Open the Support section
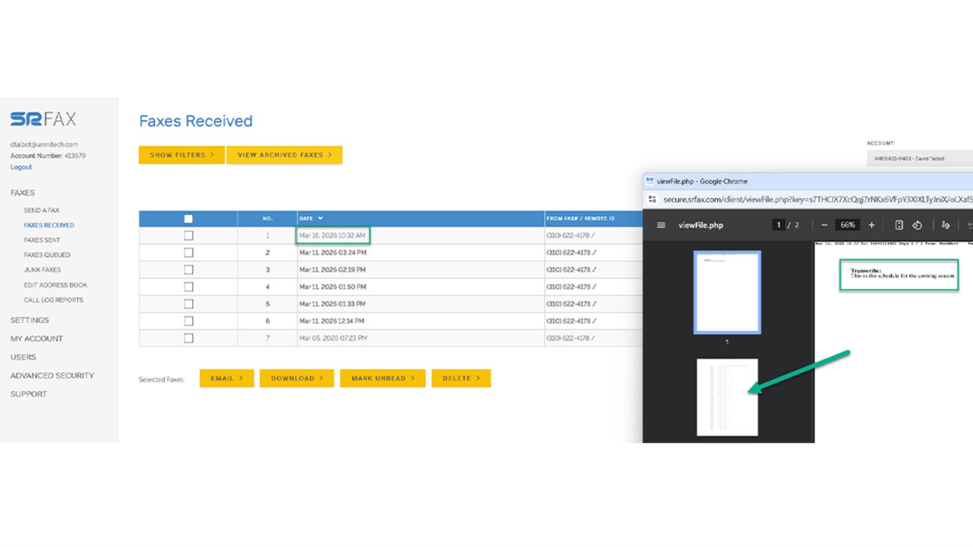Image resolution: width=973 pixels, height=547 pixels. click(x=29, y=394)
